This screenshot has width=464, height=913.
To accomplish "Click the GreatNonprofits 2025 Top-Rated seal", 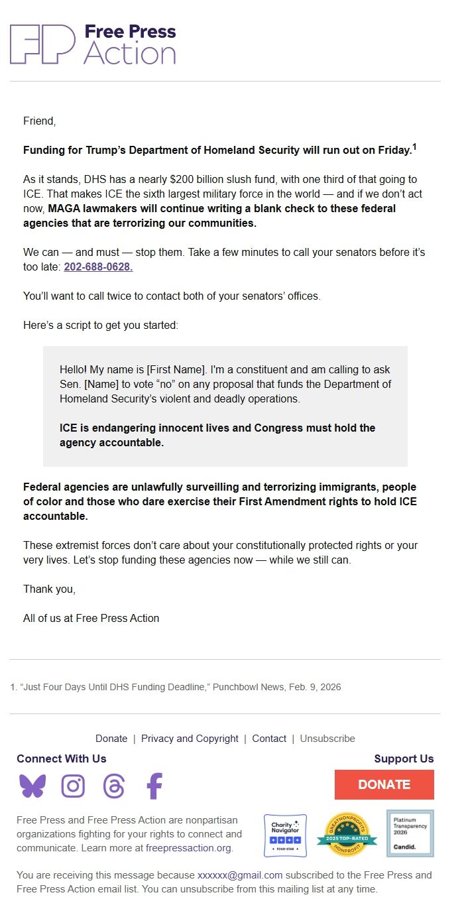I will (346, 833).
